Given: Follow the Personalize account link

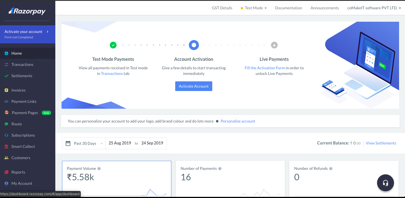Looking at the screenshot, I should [238, 121].
